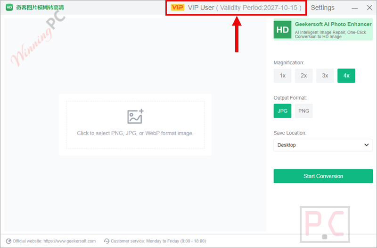Screen dimensions: 377x248
Task: Click the customer service hours text
Action: [158, 241]
